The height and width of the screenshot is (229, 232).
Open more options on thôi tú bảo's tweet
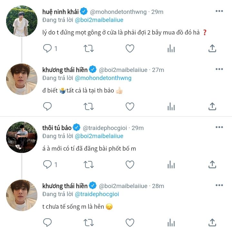[219, 127]
